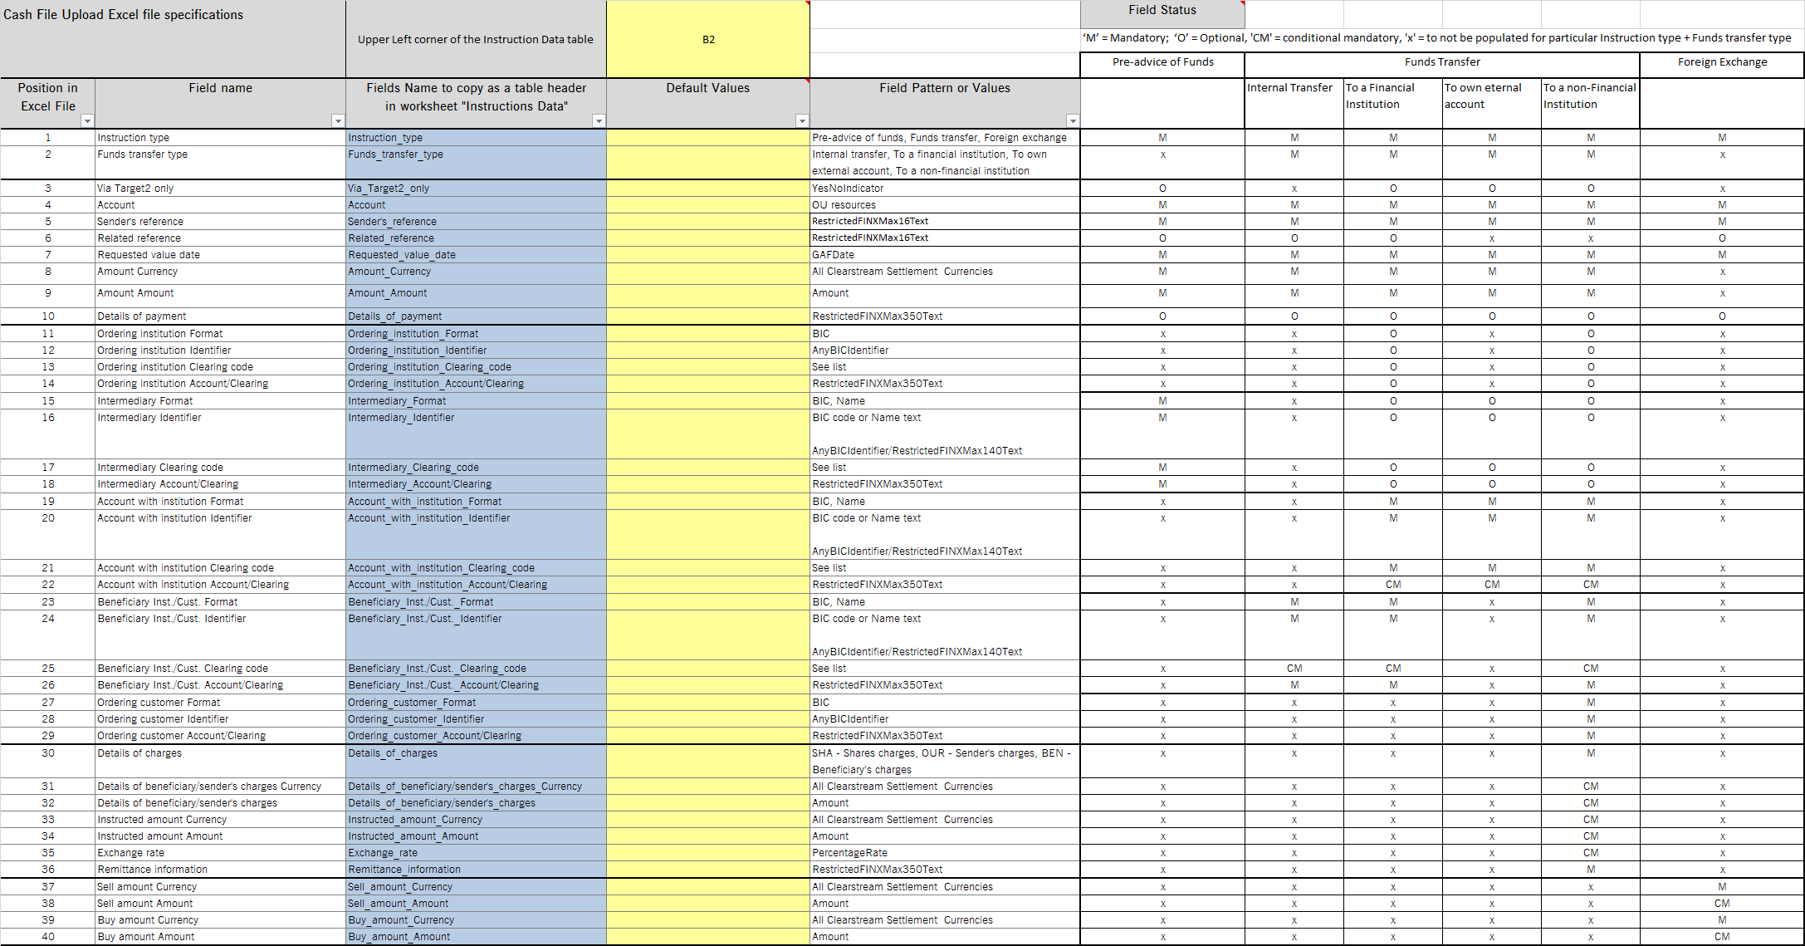1805x946 pixels.
Task: Click Account with institution Clearing code field
Action: pos(220,568)
